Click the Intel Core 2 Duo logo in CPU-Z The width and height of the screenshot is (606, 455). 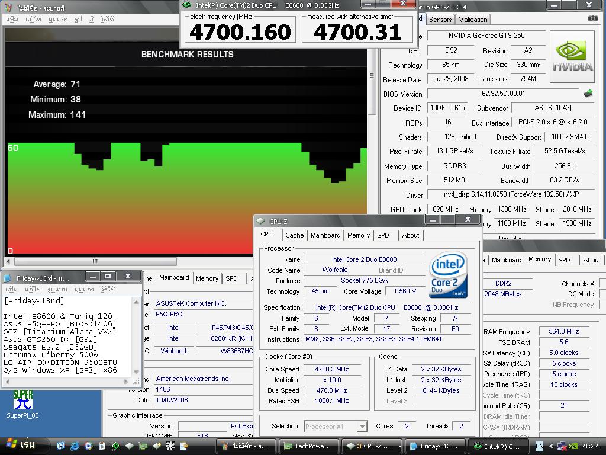(449, 275)
